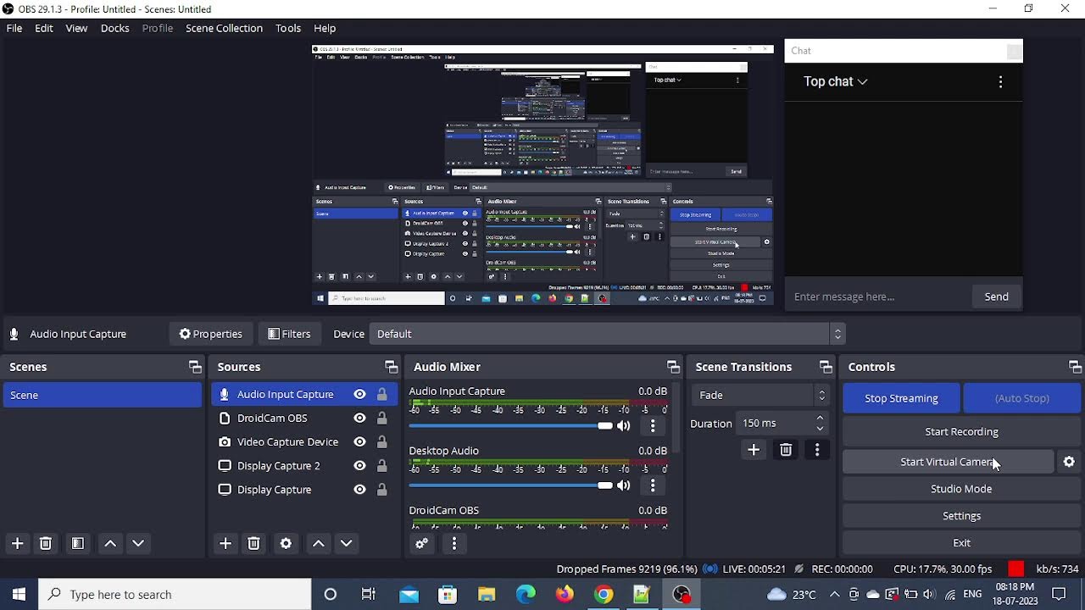The height and width of the screenshot is (610, 1085).
Task: Toggle lock on Display Capture source
Action: coord(382,490)
